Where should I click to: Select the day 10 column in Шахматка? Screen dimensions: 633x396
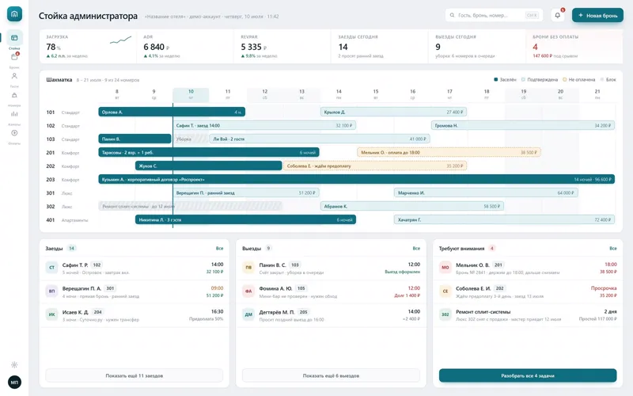click(191, 94)
